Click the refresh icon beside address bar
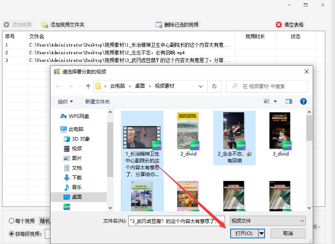Viewport: 335px width, 244px height. click(214, 86)
